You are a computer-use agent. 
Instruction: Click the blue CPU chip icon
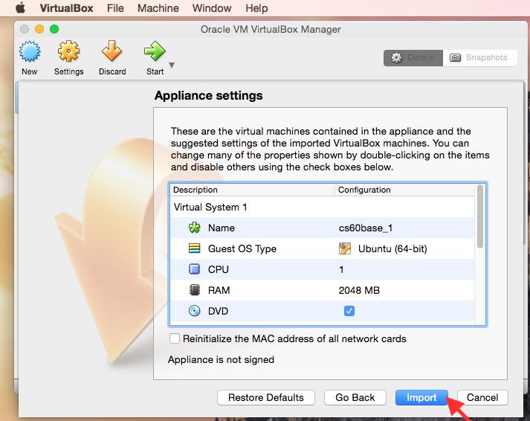click(194, 269)
